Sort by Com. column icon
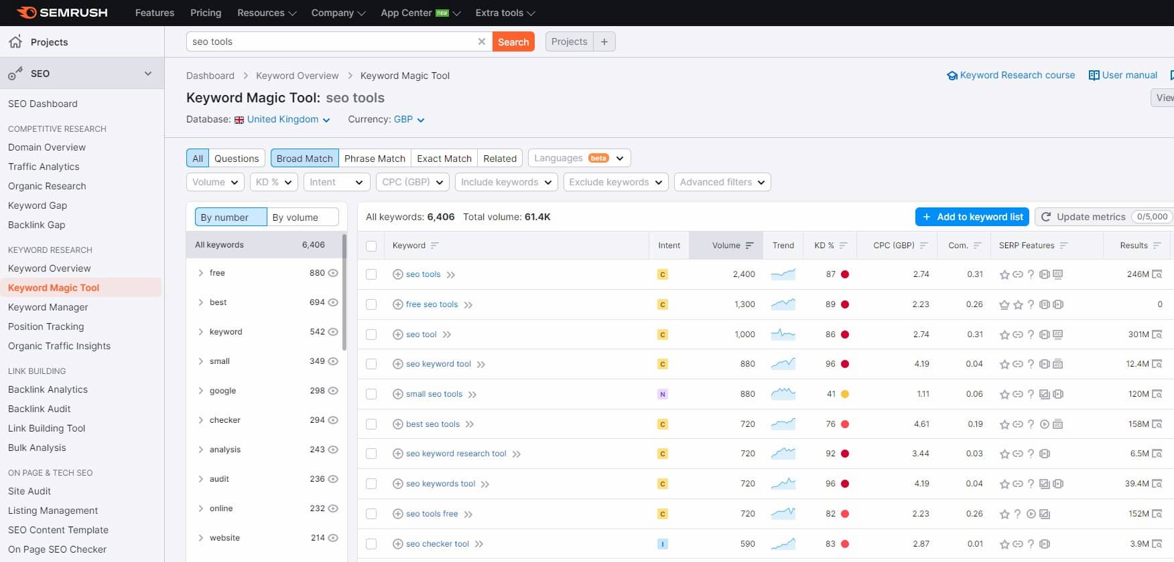 click(977, 246)
